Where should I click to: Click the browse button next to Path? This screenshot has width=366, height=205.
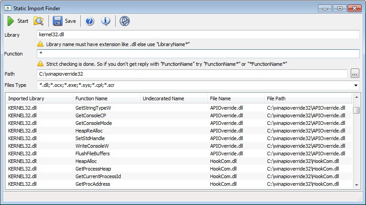point(355,73)
